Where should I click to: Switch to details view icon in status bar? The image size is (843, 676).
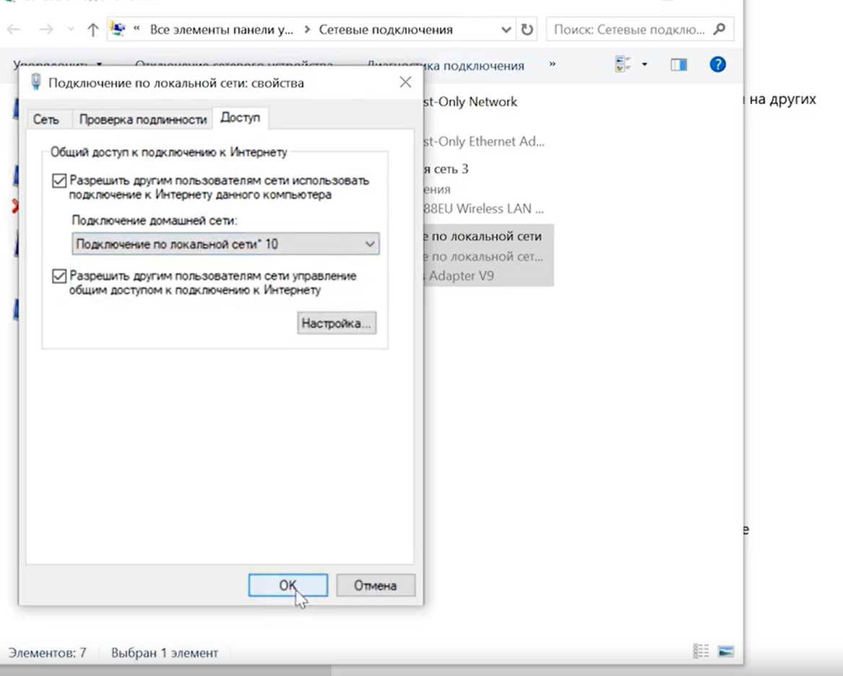point(701,651)
